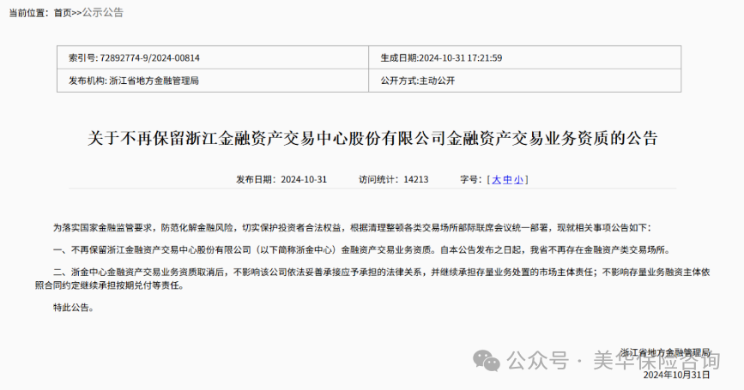This screenshot has width=744, height=390.
Task: Click the 首页 breadcrumb link
Action: [x=62, y=13]
